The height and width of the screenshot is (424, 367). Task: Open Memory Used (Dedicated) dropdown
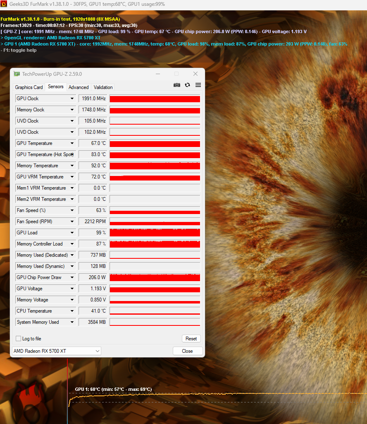click(x=72, y=255)
